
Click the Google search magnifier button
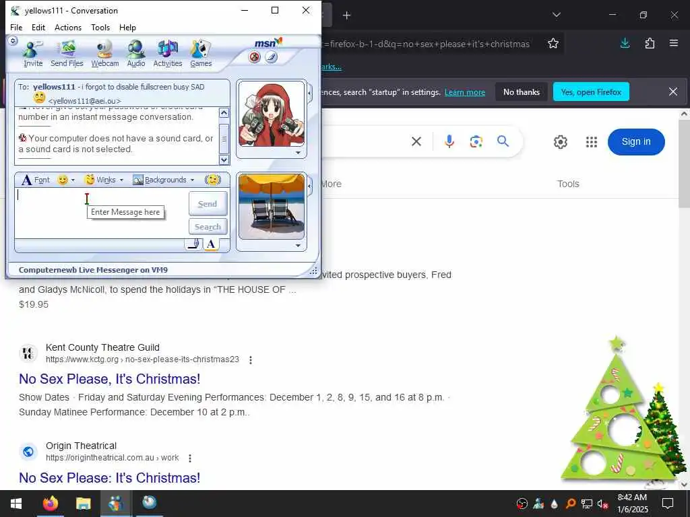pyautogui.click(x=503, y=141)
